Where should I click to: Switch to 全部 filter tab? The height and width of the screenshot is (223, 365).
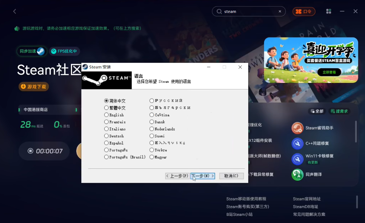pos(317,111)
